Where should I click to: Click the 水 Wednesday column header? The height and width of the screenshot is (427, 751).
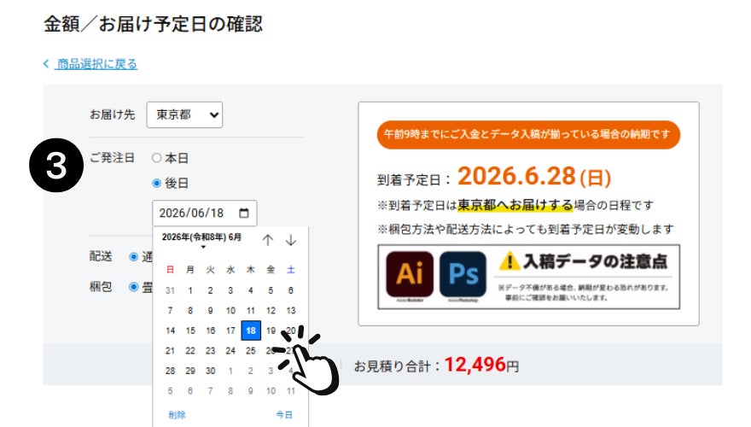pyautogui.click(x=230, y=270)
